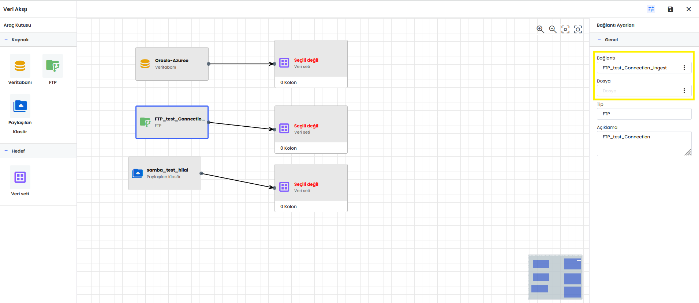
Task: Zoom in on the canvas
Action: point(540,29)
